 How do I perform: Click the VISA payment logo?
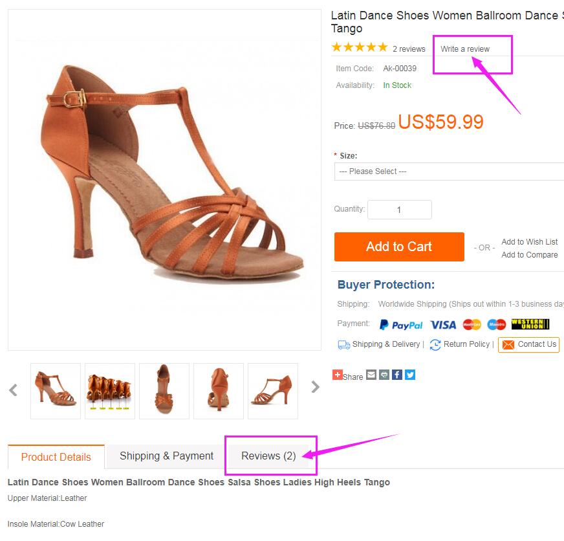point(443,325)
